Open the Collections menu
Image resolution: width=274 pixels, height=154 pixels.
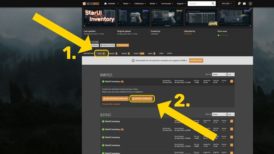[x=140, y=4]
